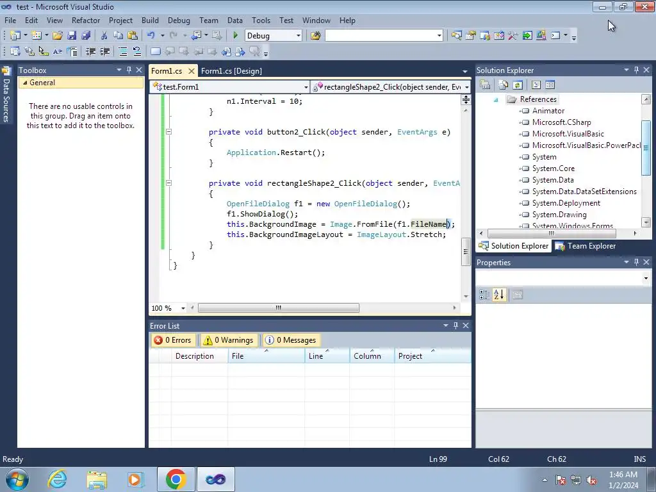656x492 pixels.
Task: Switch to the Team Explorer tab
Action: [x=586, y=246]
